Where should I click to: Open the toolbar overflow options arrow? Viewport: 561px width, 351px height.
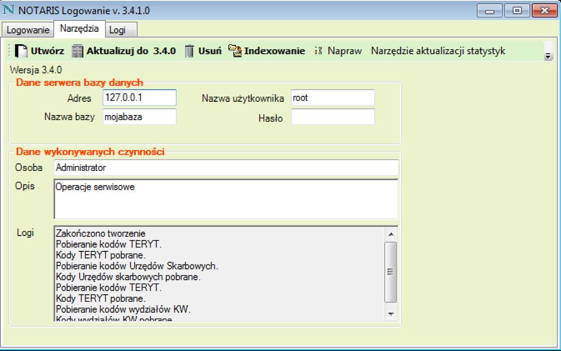[x=548, y=56]
